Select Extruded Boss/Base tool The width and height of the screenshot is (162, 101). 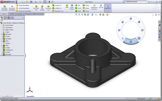[x=5, y=8]
